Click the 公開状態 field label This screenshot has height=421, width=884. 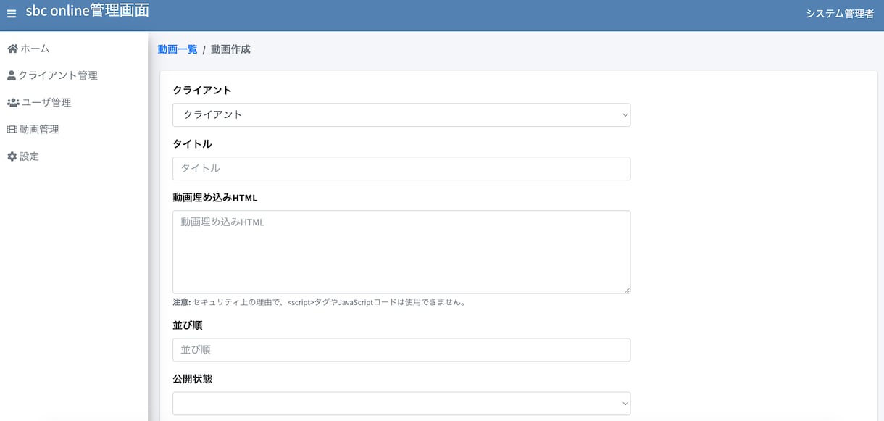[192, 379]
